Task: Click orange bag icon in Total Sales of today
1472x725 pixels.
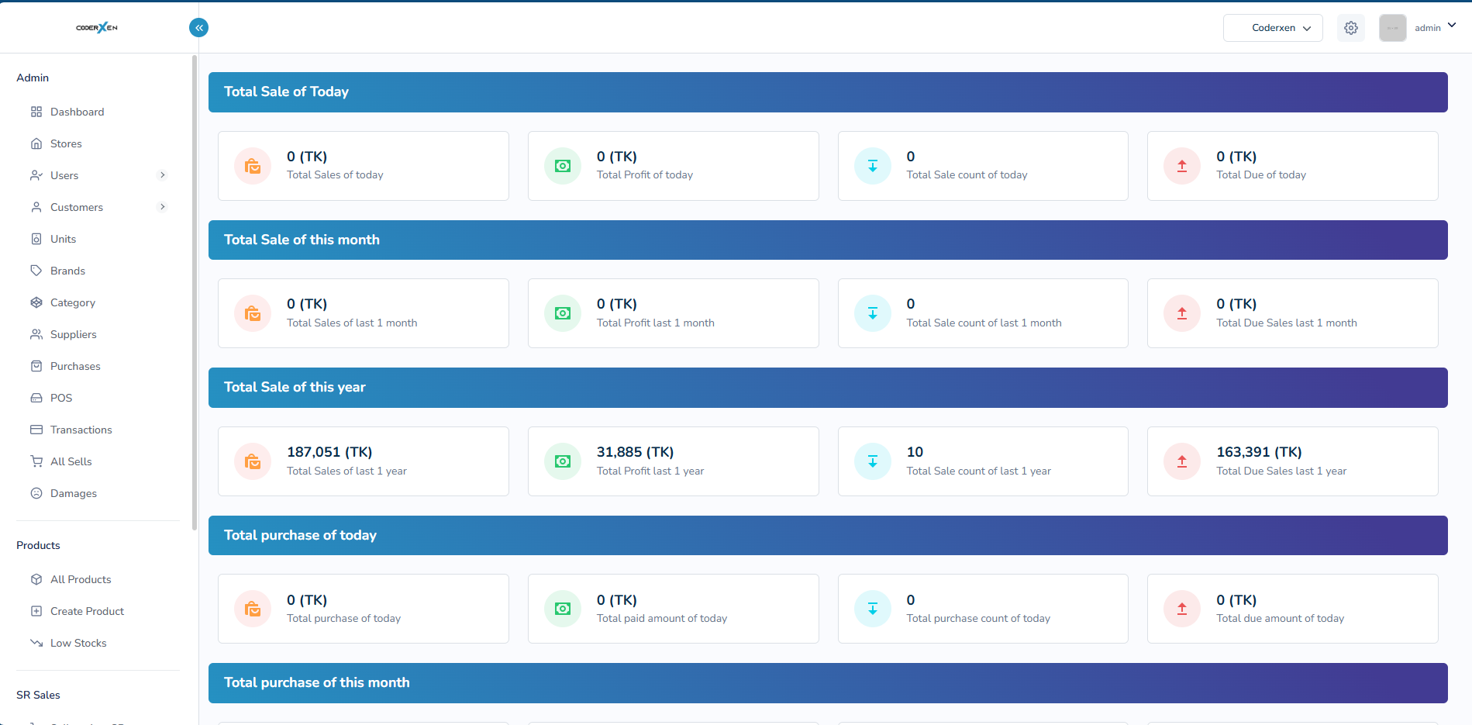Action: 253,166
